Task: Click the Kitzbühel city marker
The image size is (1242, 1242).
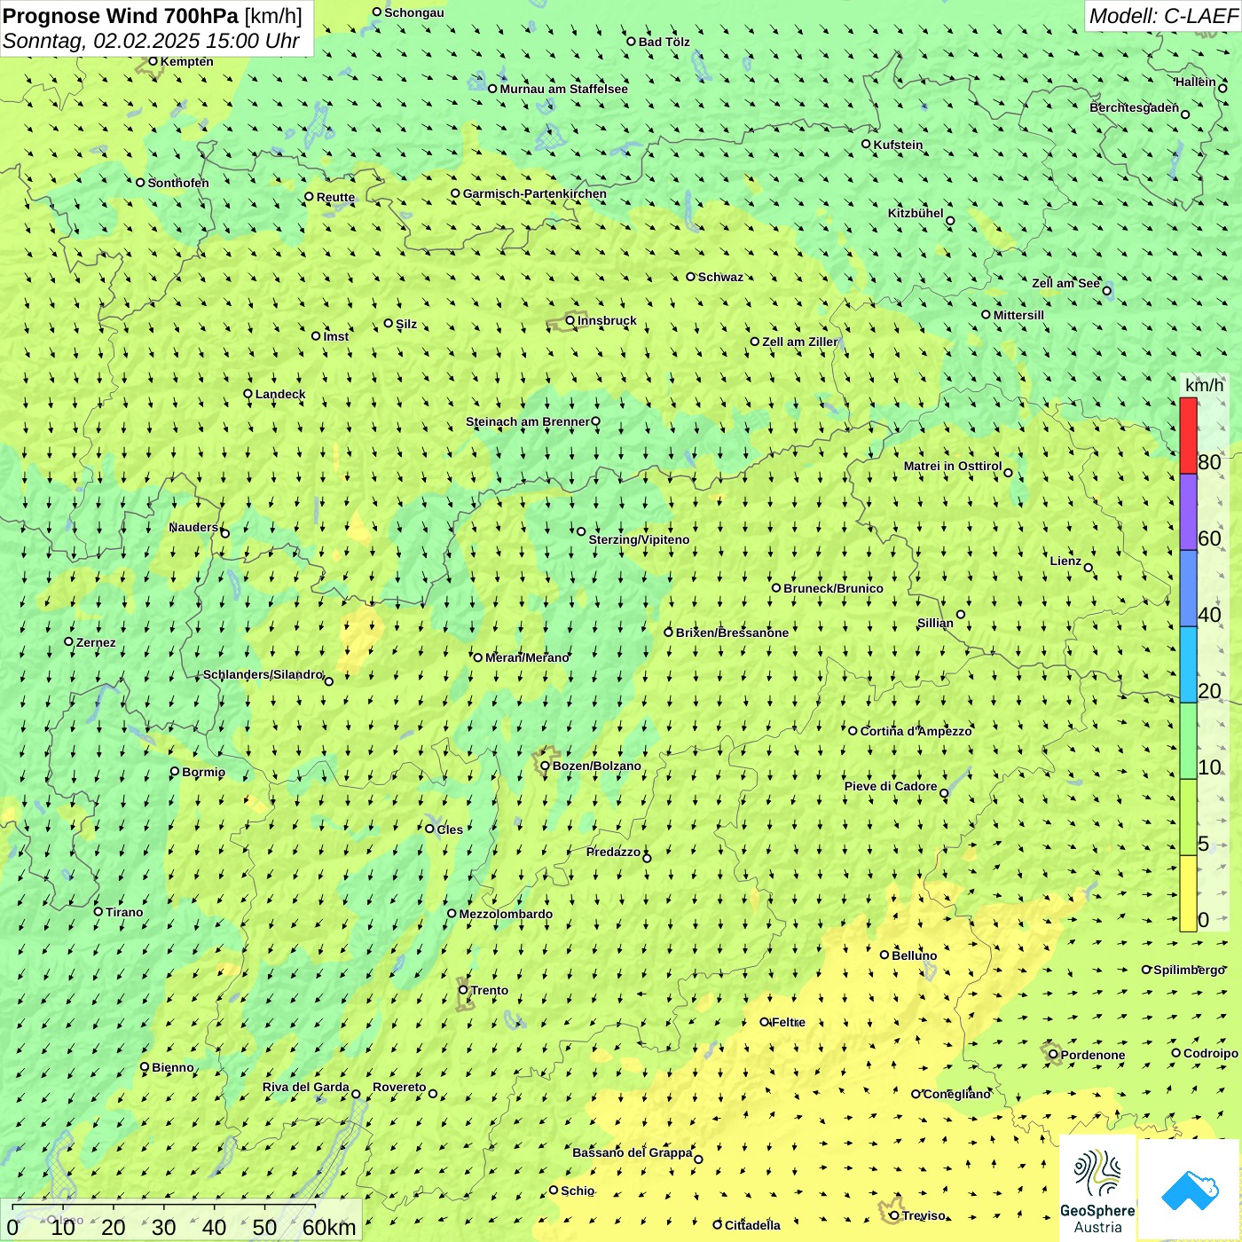Action: point(950,221)
